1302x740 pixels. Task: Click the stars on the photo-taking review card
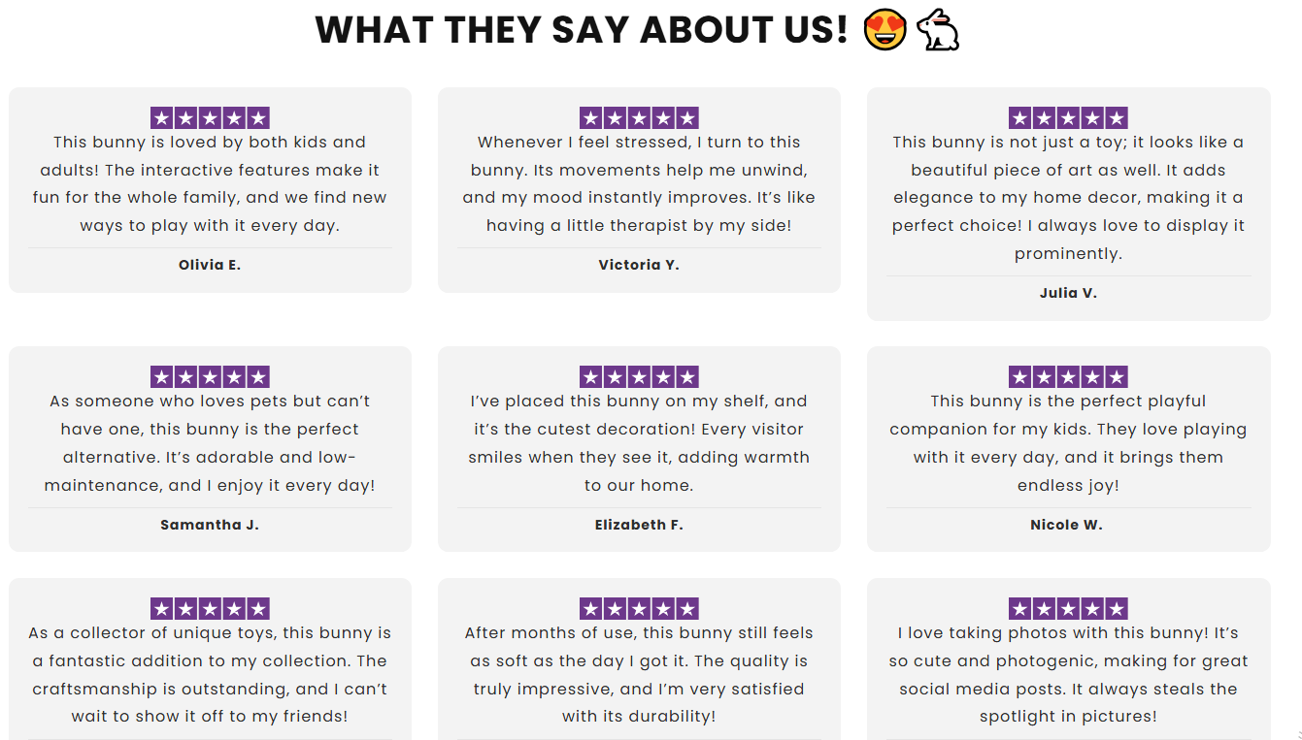coord(1068,609)
